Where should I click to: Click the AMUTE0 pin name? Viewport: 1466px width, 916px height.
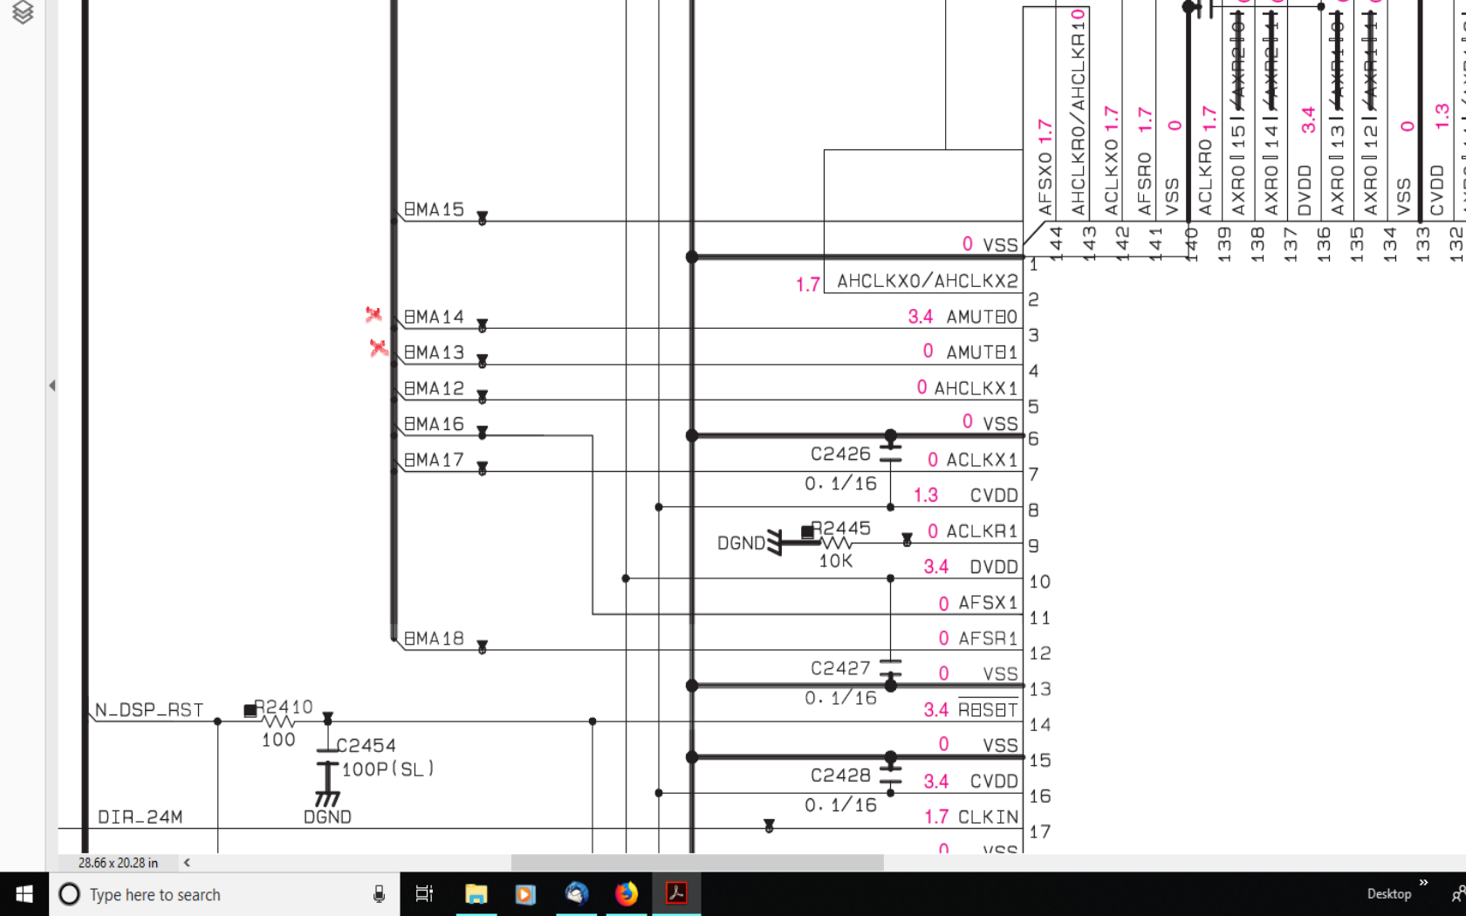[982, 317]
